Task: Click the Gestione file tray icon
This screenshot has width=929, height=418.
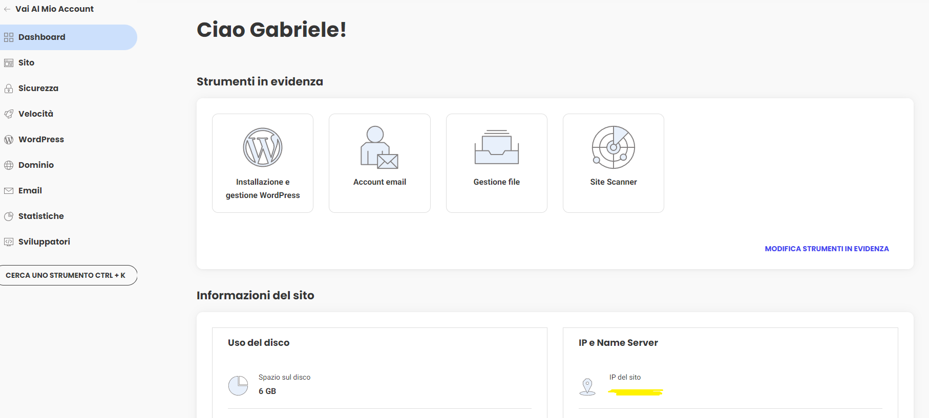Action: (x=496, y=147)
